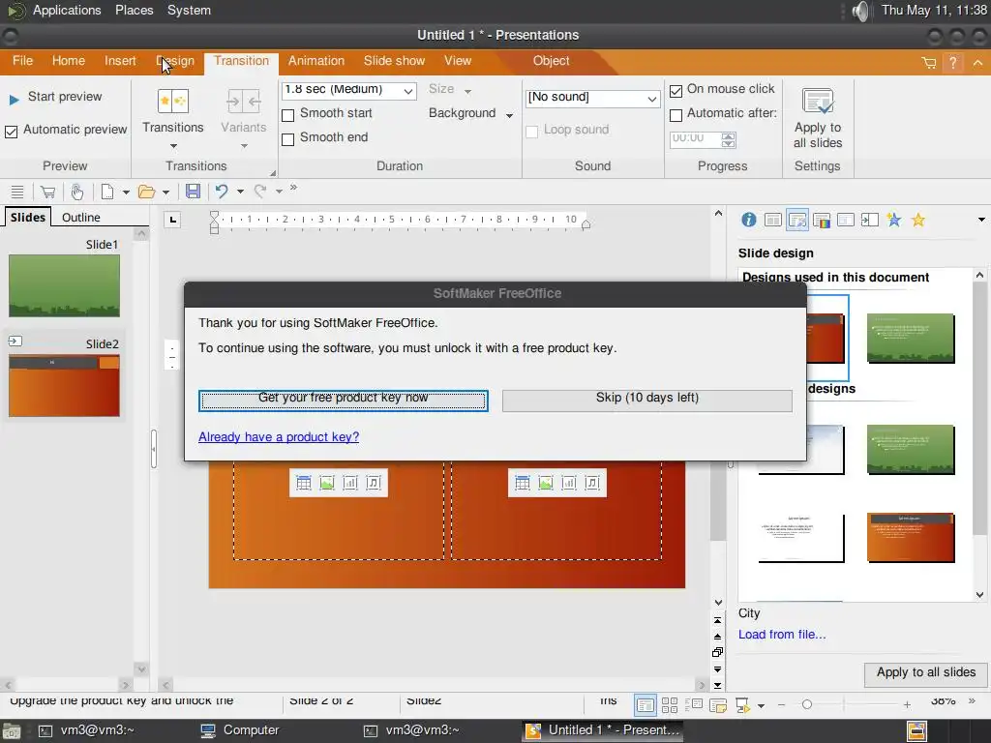The image size is (991, 743).
Task: Click the redo arrow icon
Action: [x=259, y=192]
